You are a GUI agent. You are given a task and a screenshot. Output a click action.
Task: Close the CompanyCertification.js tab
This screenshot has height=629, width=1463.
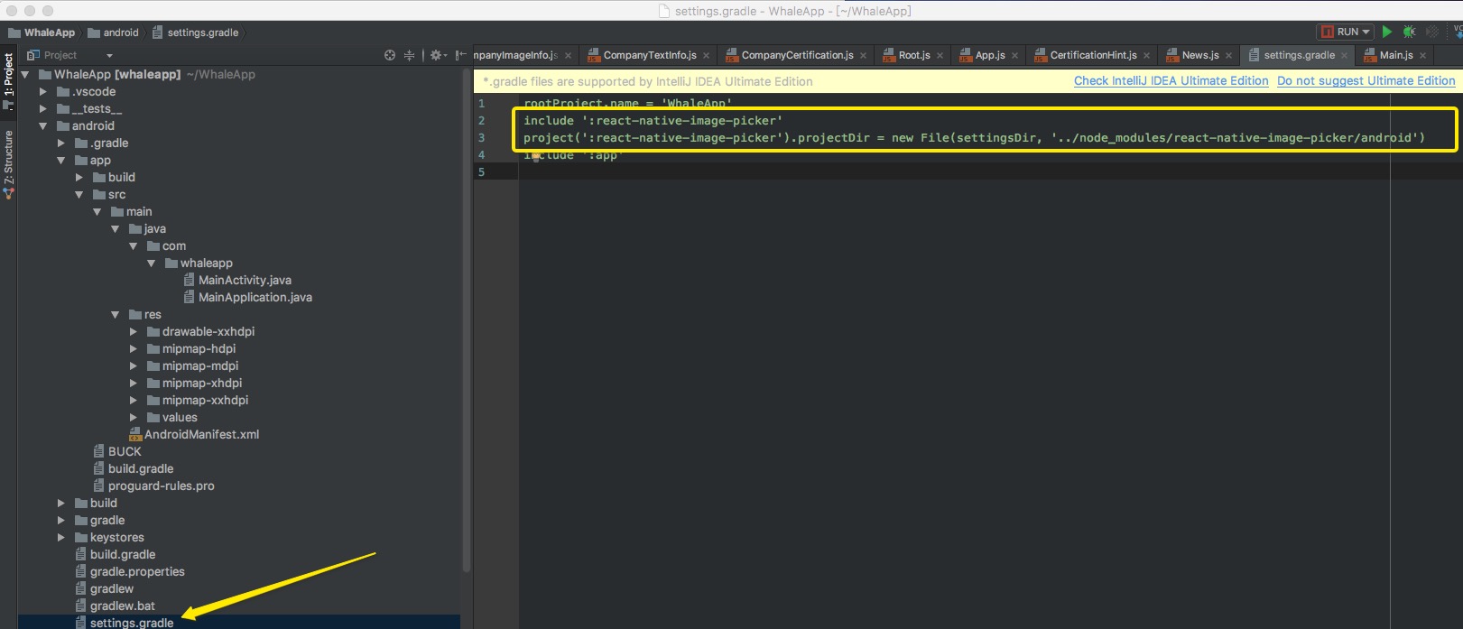coord(863,56)
